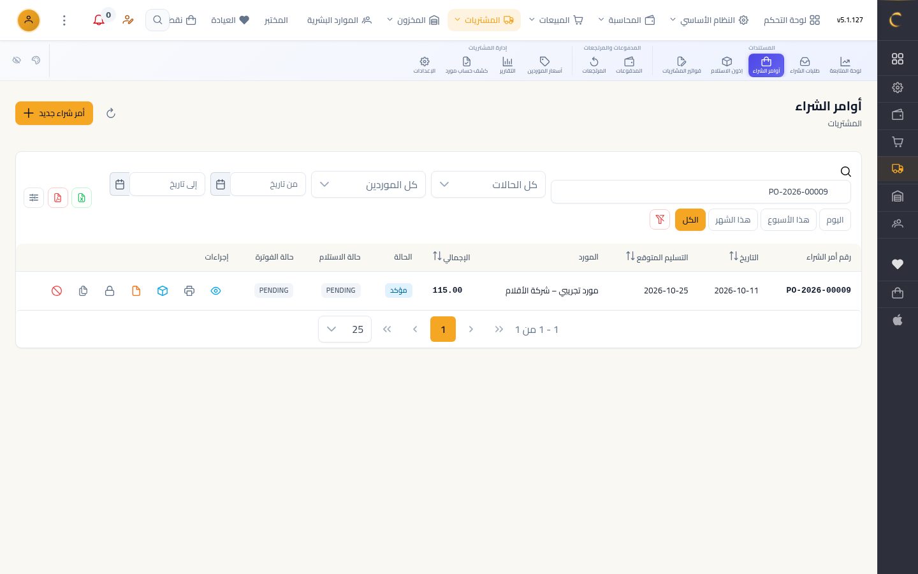The height and width of the screenshot is (574, 918).
Task: Export list to Excel green icon
Action: point(82,198)
